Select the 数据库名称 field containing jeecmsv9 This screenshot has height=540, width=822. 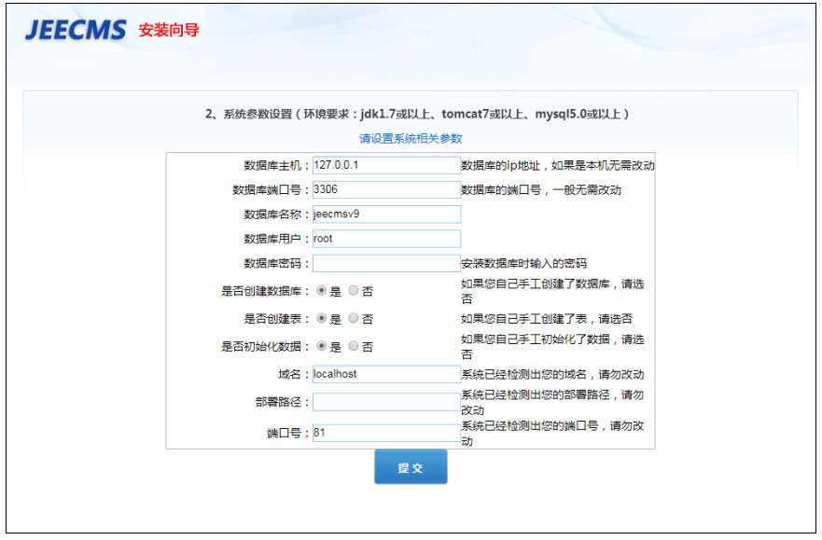point(386,215)
